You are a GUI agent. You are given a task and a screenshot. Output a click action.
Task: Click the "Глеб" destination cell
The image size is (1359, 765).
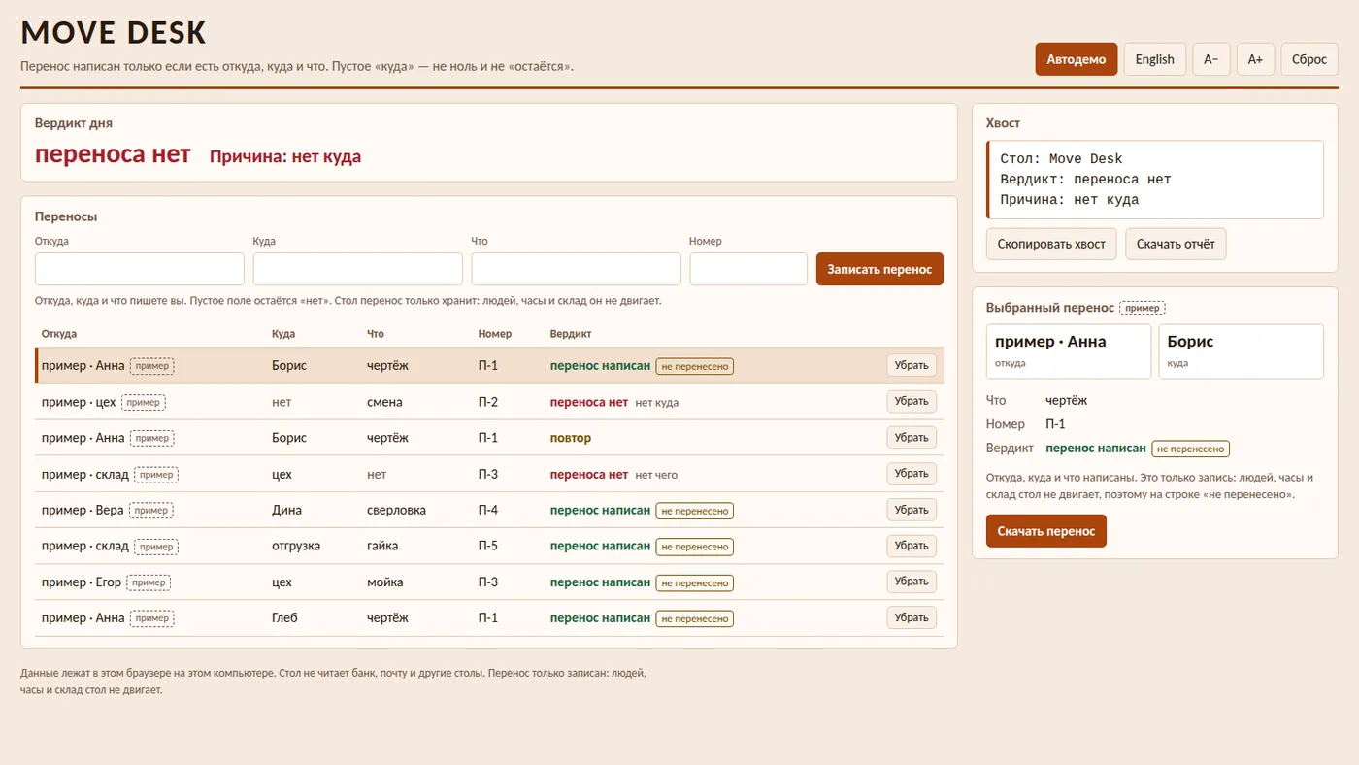point(284,617)
